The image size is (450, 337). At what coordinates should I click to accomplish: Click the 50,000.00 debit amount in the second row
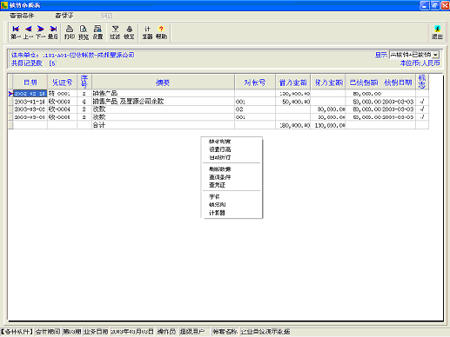click(292, 102)
